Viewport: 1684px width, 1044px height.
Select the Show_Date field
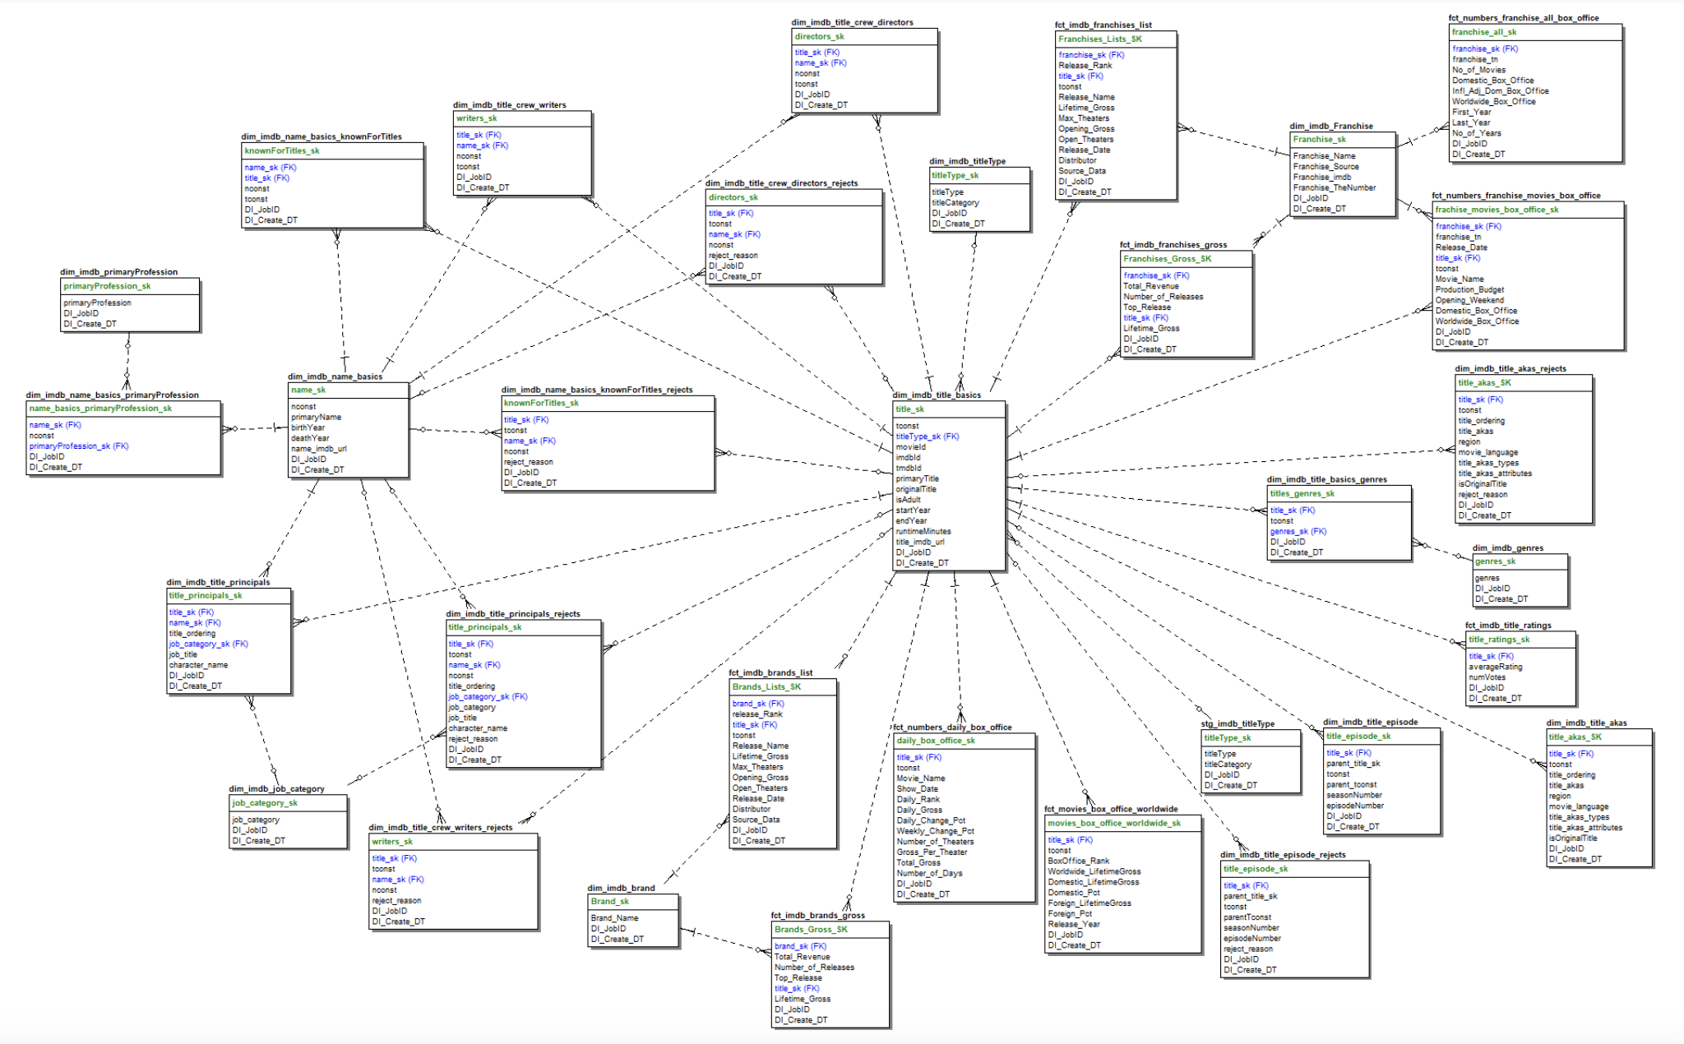(x=917, y=789)
